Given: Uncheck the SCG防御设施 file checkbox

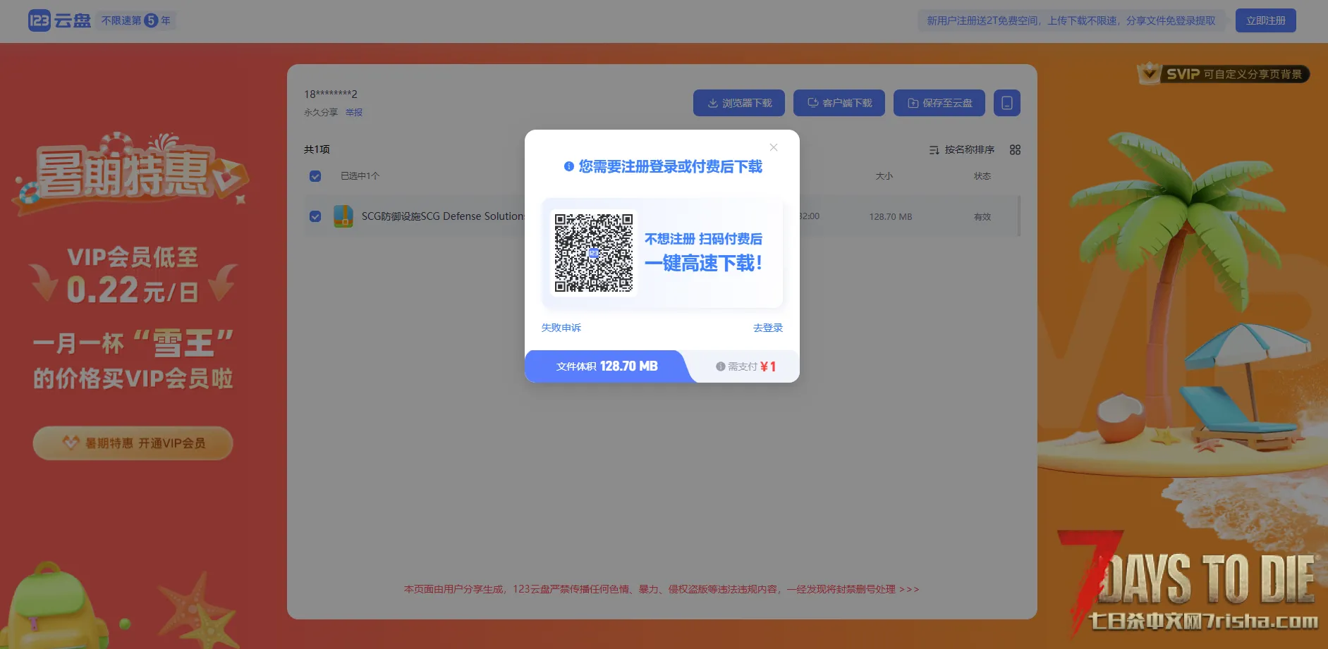Looking at the screenshot, I should [315, 216].
